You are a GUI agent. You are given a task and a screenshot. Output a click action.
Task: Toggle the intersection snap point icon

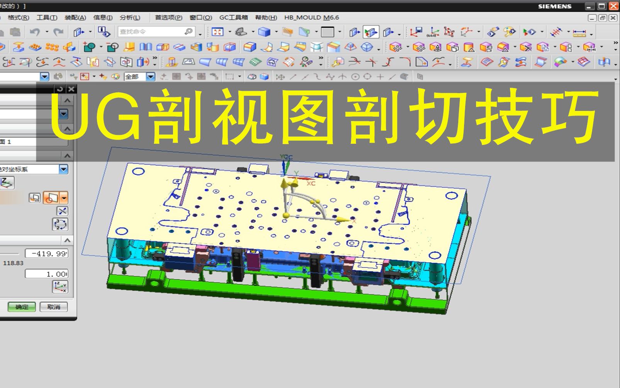[x=342, y=77]
